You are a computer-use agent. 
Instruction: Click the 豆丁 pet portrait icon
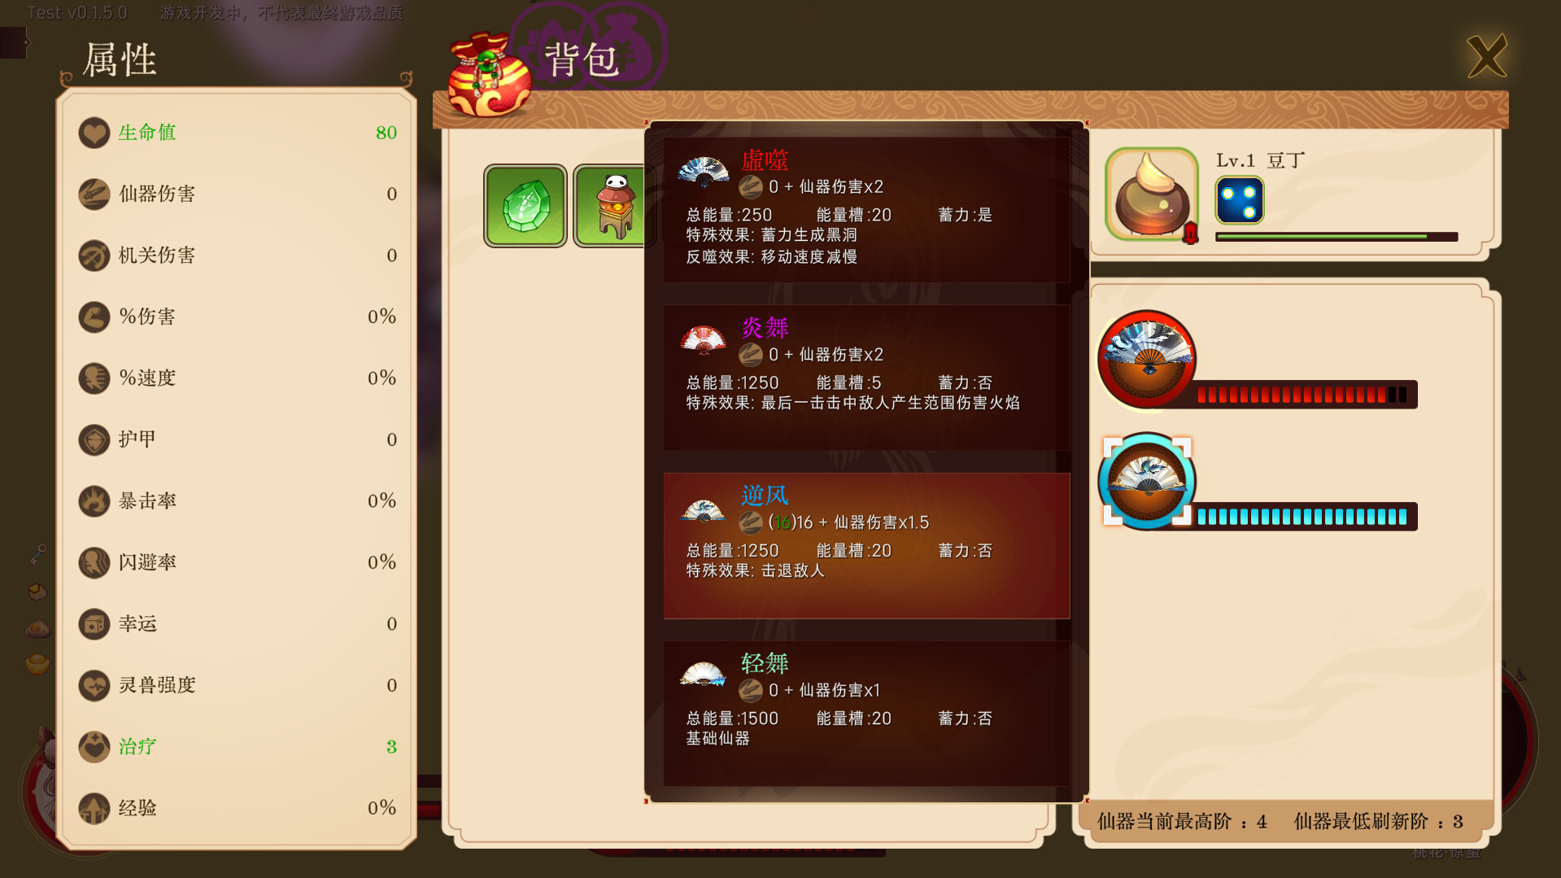(1152, 194)
